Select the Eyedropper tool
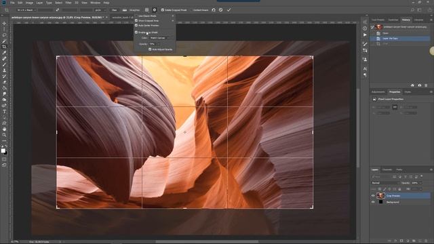Viewport: 434px width, 244px height. [4, 53]
